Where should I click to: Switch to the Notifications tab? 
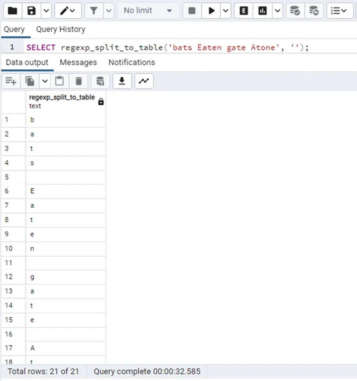(x=131, y=62)
